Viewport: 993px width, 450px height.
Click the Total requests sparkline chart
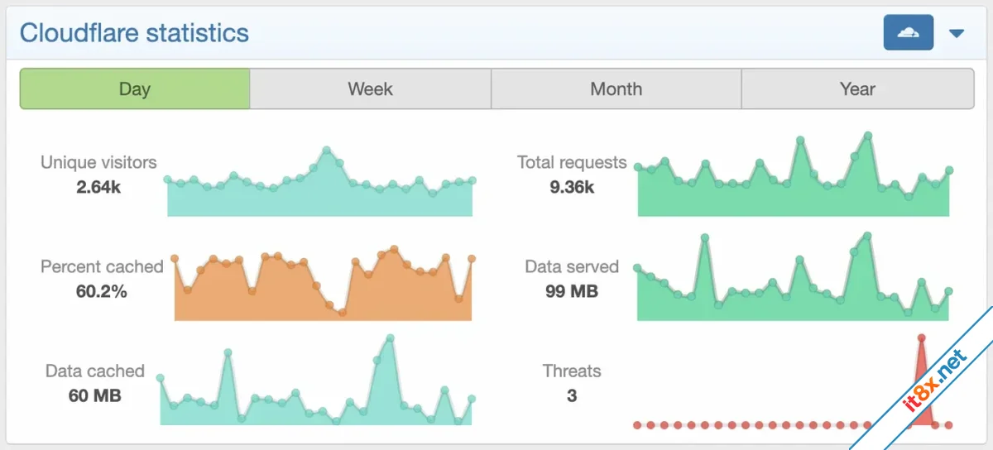point(794,175)
